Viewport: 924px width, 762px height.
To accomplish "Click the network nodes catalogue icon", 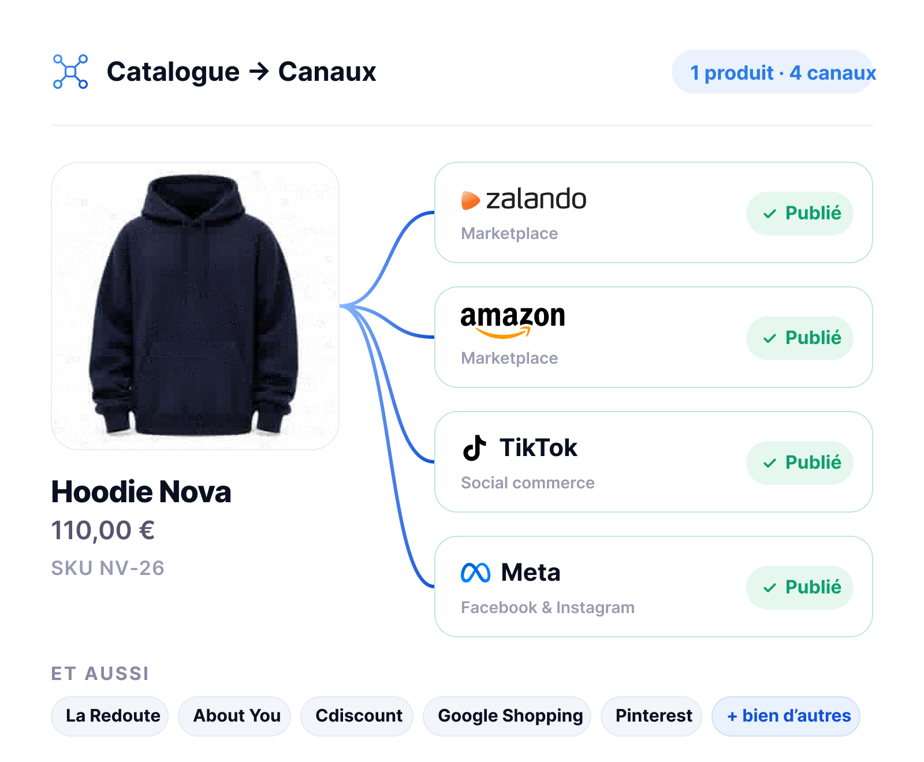I will tap(70, 72).
